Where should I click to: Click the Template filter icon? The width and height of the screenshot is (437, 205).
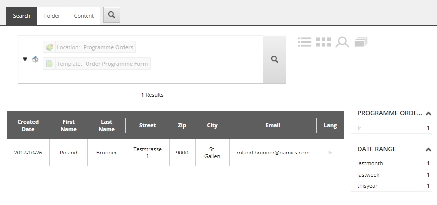49,64
